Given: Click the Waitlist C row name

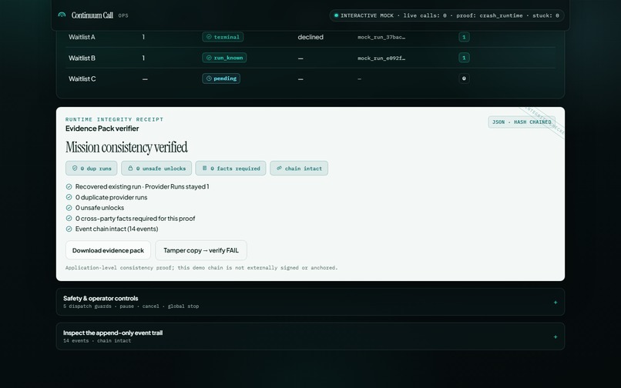Looking at the screenshot, I should tap(82, 79).
